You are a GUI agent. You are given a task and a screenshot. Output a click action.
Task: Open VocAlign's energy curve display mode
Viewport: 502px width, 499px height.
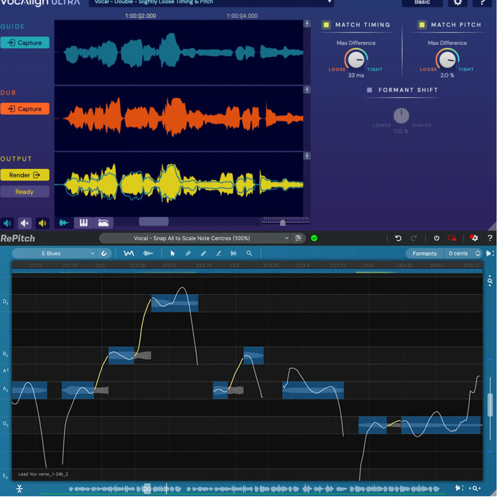click(103, 223)
